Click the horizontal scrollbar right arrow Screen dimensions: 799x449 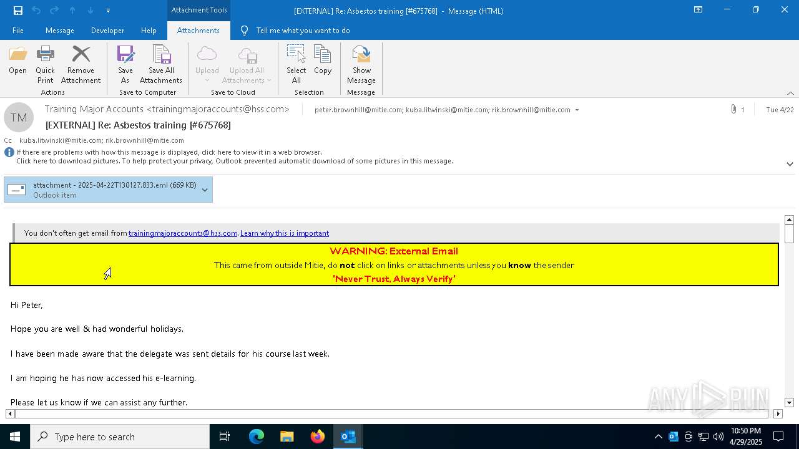click(778, 413)
